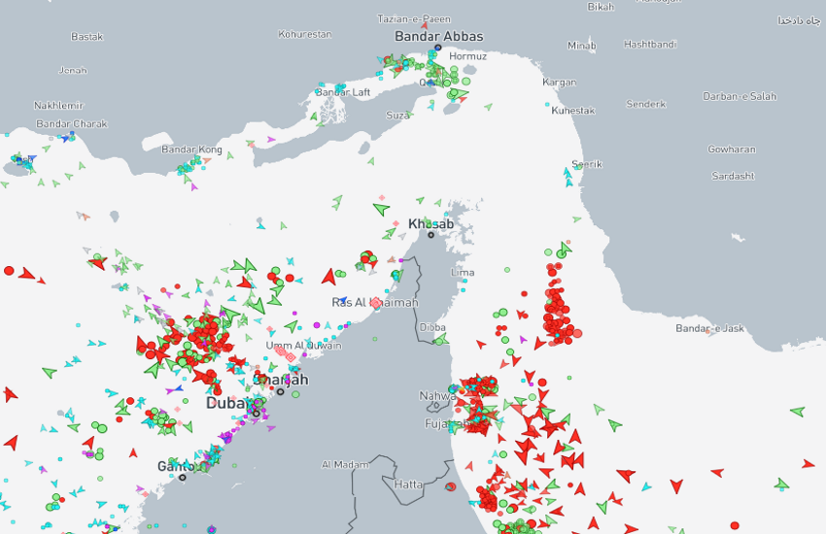Select the green ship at bottom right corner

[x=781, y=484]
